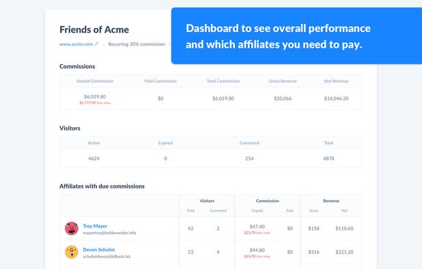Click the Affiliates with due commissions heading

(102, 186)
